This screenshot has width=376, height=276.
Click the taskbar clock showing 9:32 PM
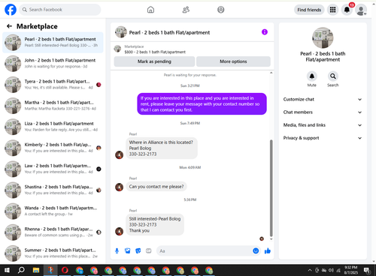click(350, 270)
